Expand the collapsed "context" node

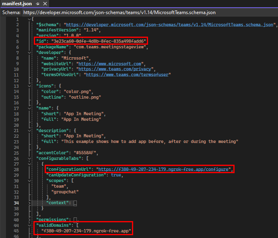tap(29, 203)
